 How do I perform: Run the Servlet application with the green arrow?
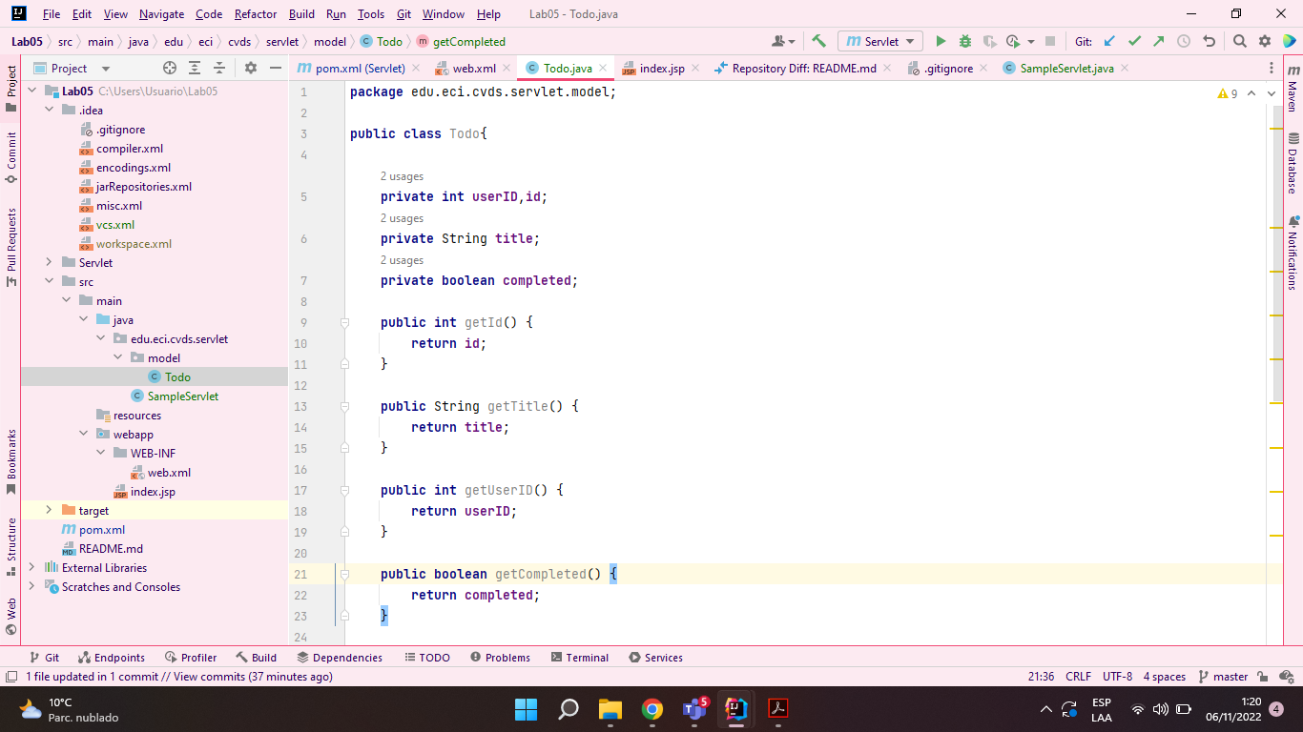941,41
